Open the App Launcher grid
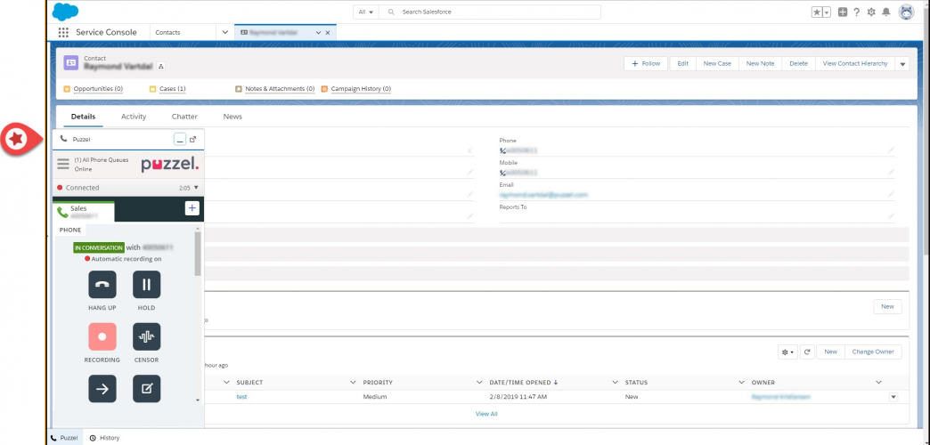 (63, 32)
